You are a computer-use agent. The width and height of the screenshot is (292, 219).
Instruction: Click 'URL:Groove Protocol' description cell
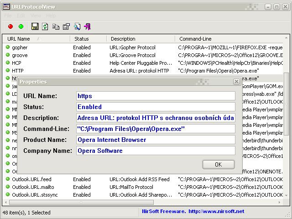coord(132,55)
